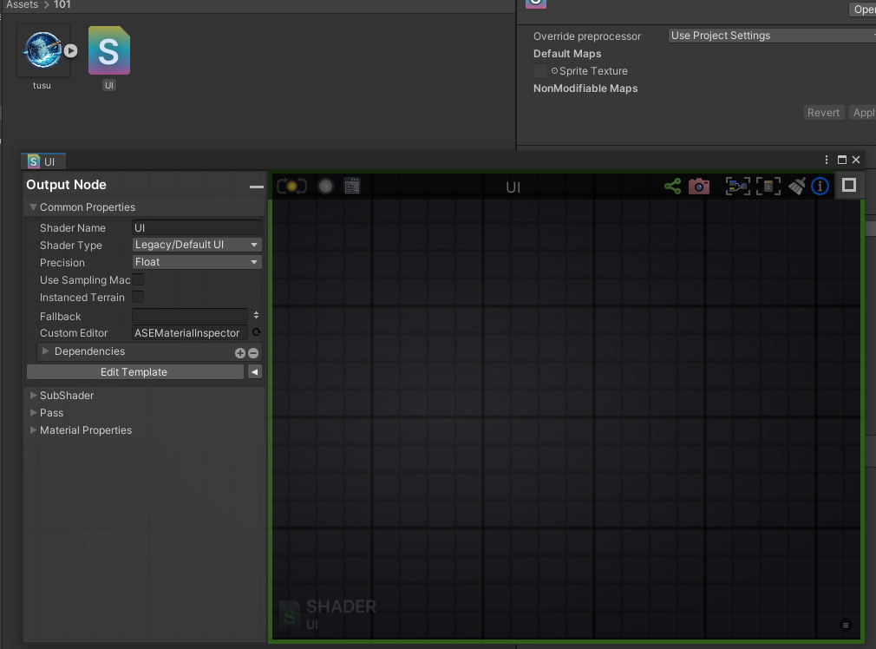Image resolution: width=876 pixels, height=649 pixels.
Task: Expand the Material Properties section
Action: tap(34, 429)
